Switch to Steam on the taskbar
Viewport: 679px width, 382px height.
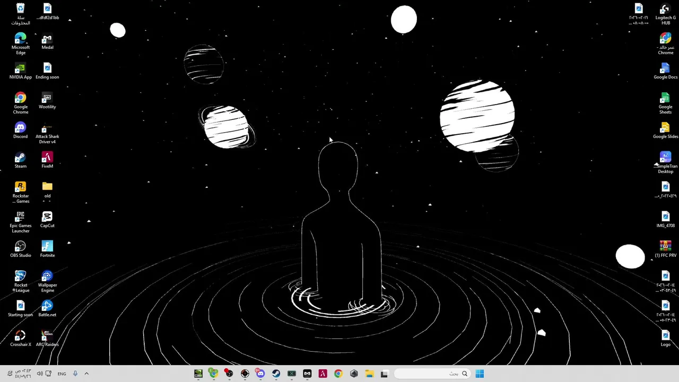(x=276, y=374)
